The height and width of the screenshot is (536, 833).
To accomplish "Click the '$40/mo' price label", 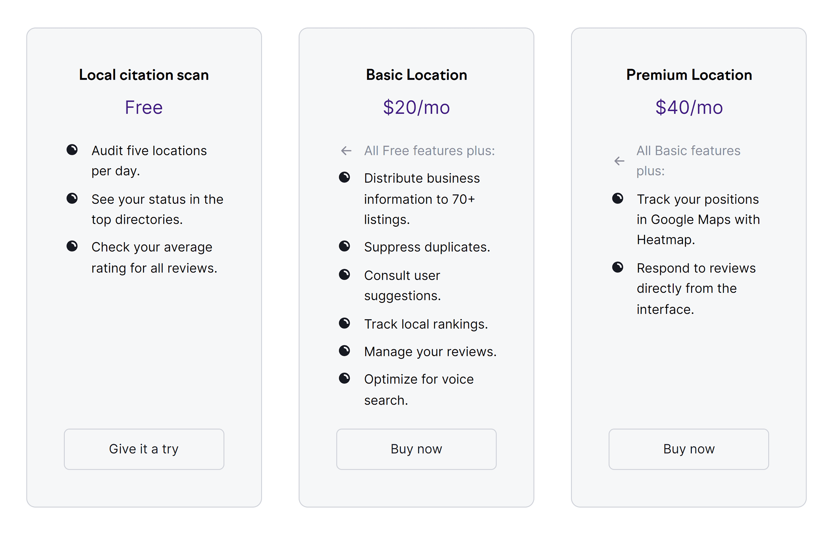I will pyautogui.click(x=689, y=107).
